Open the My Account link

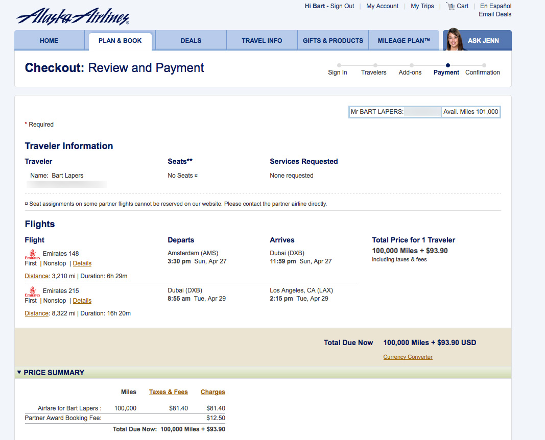click(382, 6)
